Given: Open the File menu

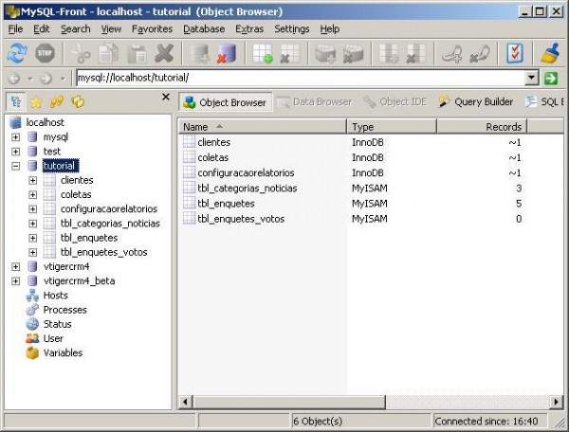Looking at the screenshot, I should 15,29.
